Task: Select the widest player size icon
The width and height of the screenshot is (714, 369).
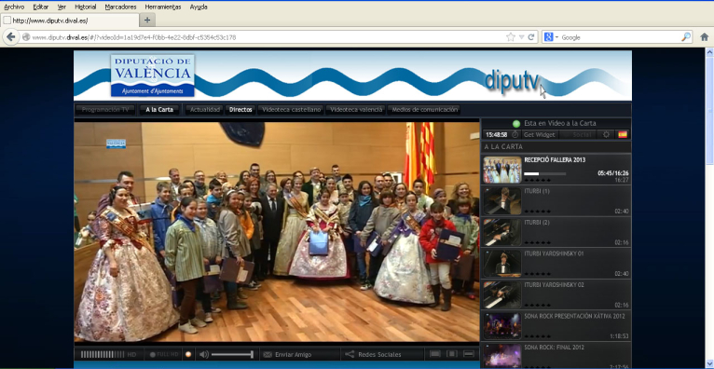Action: pyautogui.click(x=469, y=354)
